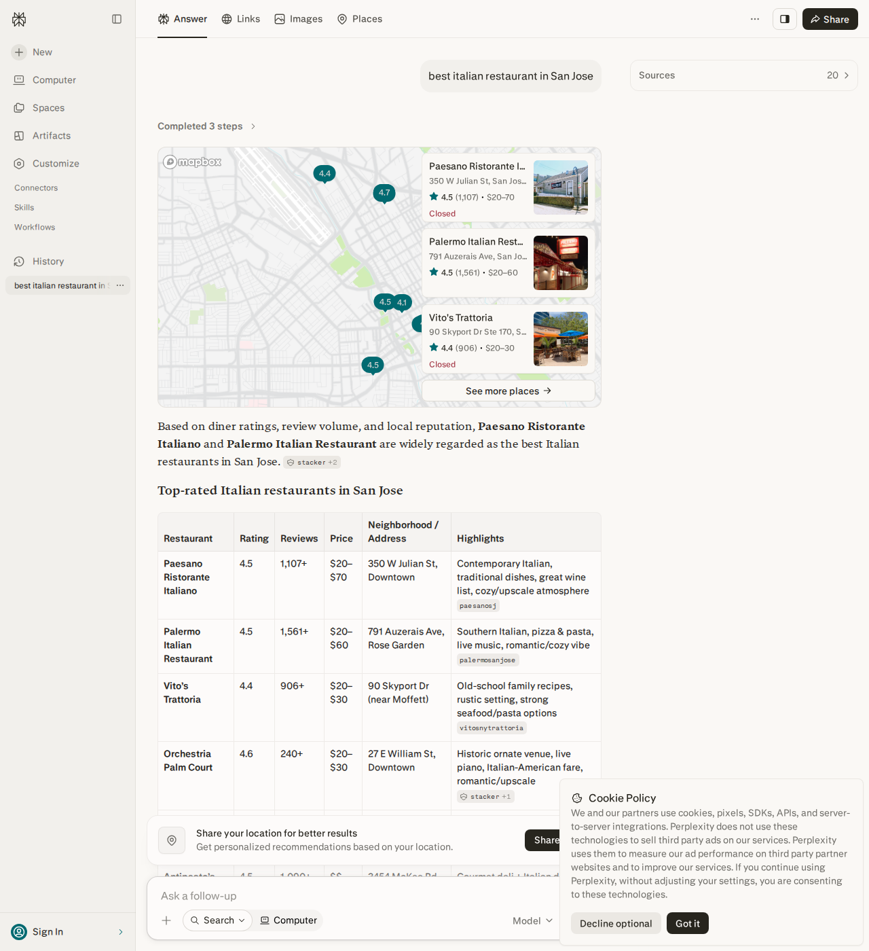
Task: Switch to the Links tab
Action: 241,19
